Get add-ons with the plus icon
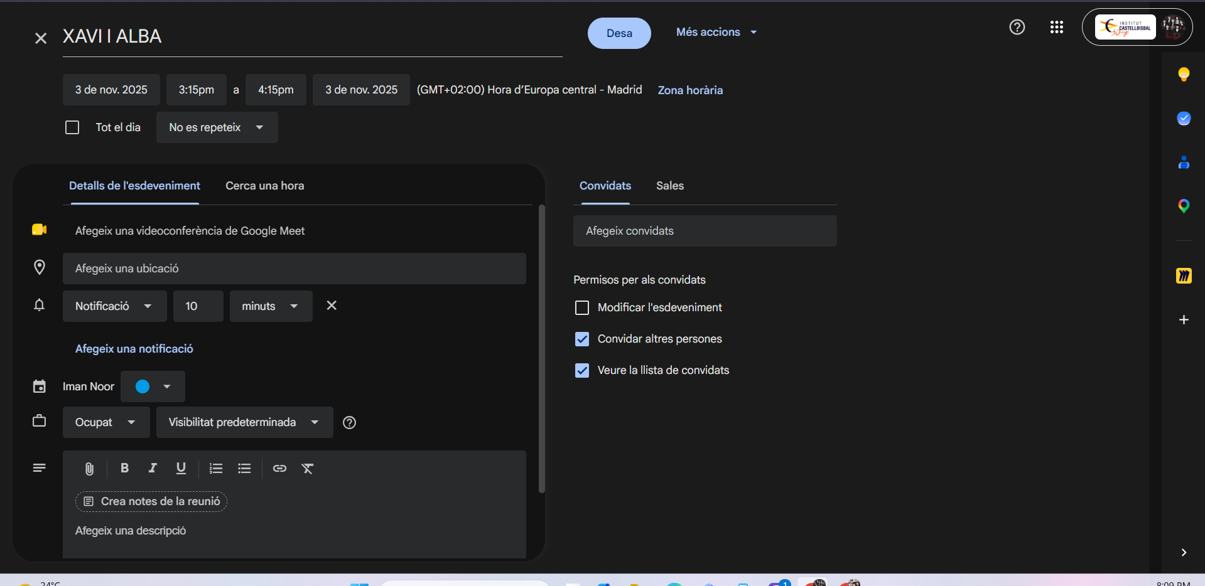Image resolution: width=1205 pixels, height=586 pixels. point(1184,320)
